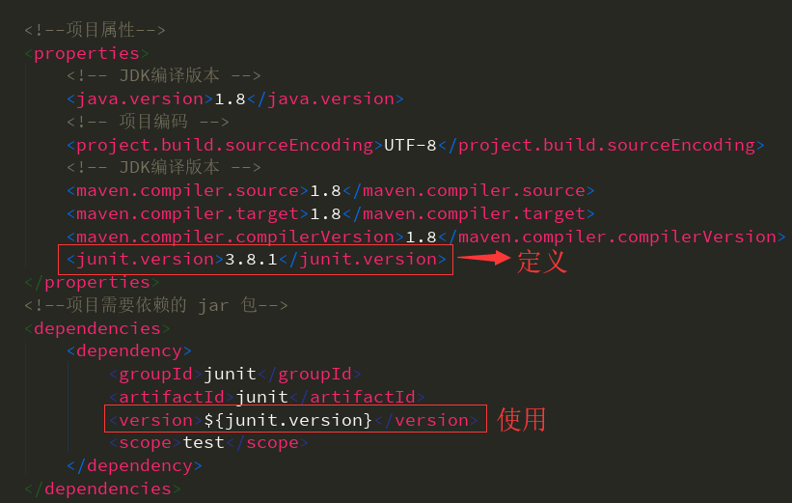
Task: Click the 项目属性 comment line
Action: click(88, 30)
